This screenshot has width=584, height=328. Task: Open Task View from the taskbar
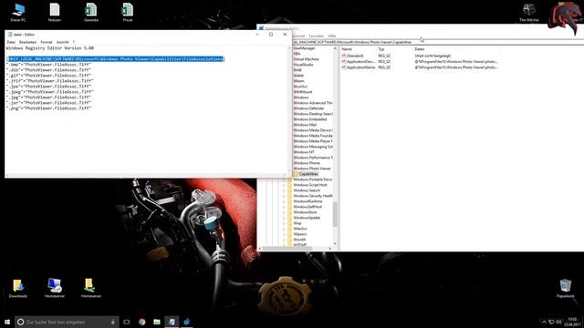[127, 322]
